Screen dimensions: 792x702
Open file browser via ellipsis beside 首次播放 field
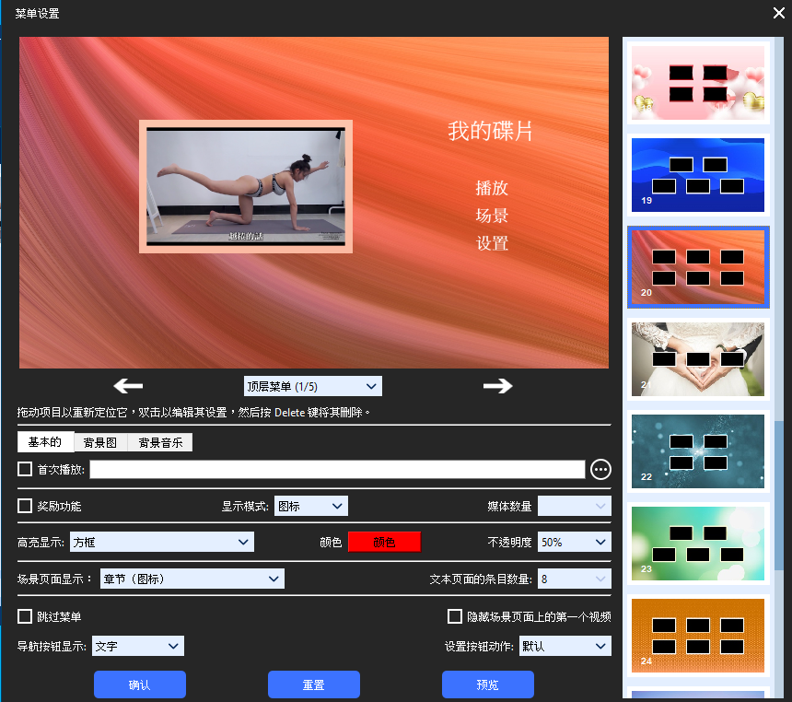pos(600,470)
